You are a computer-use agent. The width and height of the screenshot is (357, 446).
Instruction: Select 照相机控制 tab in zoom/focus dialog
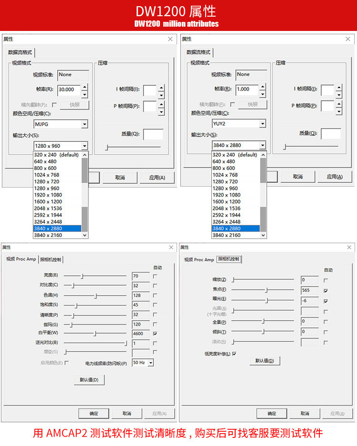pyautogui.click(x=229, y=259)
